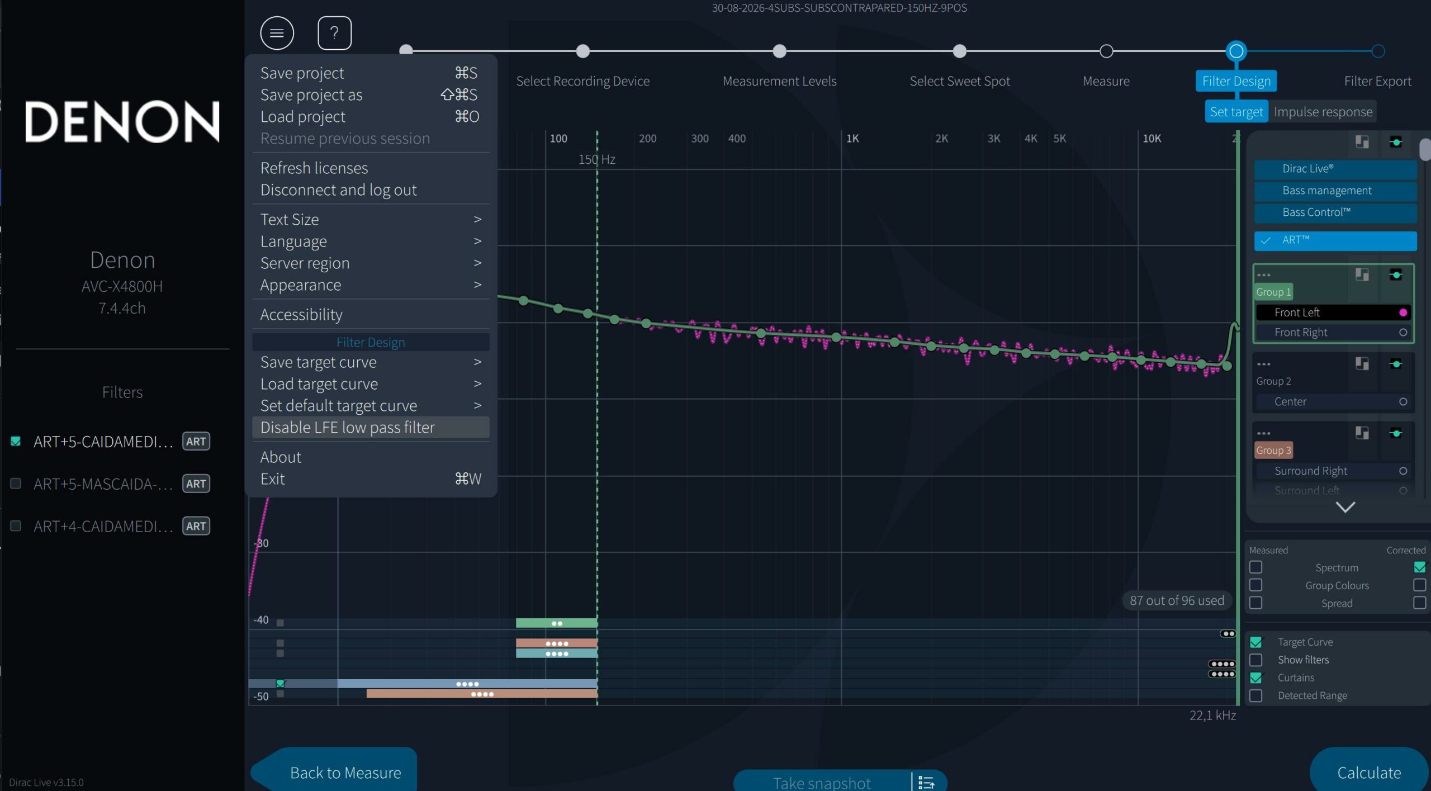Enable the ART+5-CAIDAMEDI filter checkbox
Viewport: 1431px width, 791px height.
(16, 441)
